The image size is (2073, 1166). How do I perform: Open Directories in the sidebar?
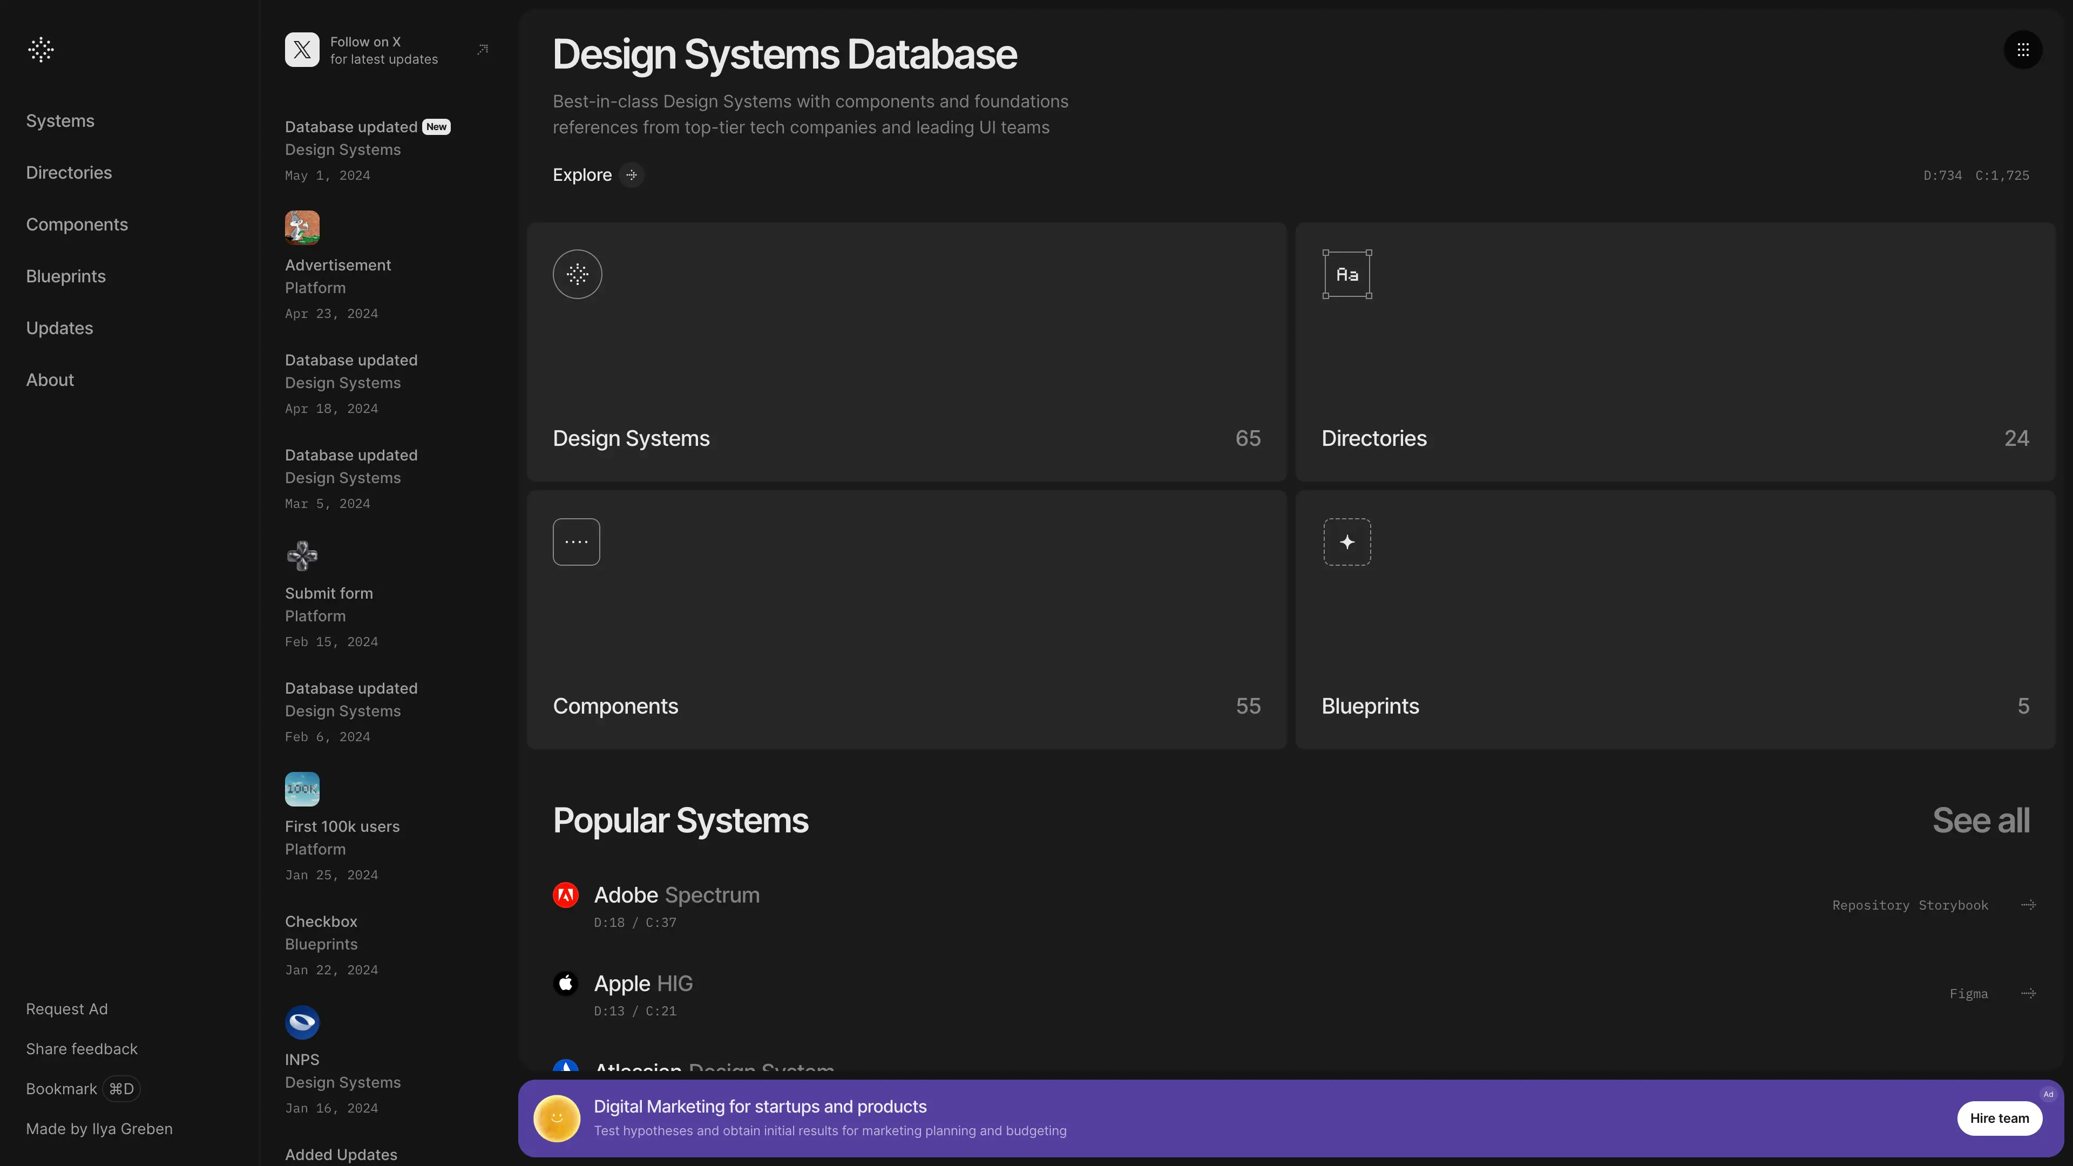[69, 173]
